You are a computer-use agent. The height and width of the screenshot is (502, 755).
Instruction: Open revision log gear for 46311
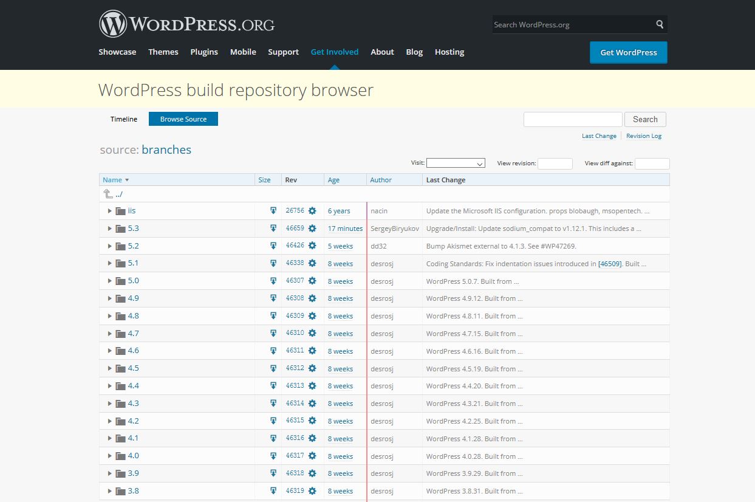[312, 351]
